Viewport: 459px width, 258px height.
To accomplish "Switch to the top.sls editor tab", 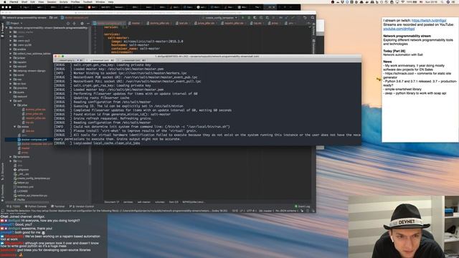I will 257,23.
